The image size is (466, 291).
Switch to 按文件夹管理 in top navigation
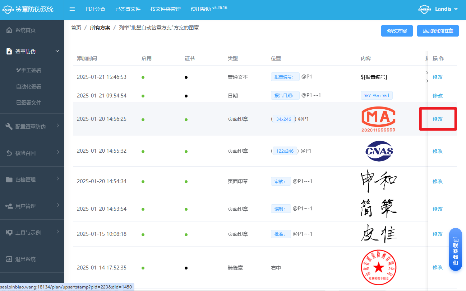tap(165, 9)
